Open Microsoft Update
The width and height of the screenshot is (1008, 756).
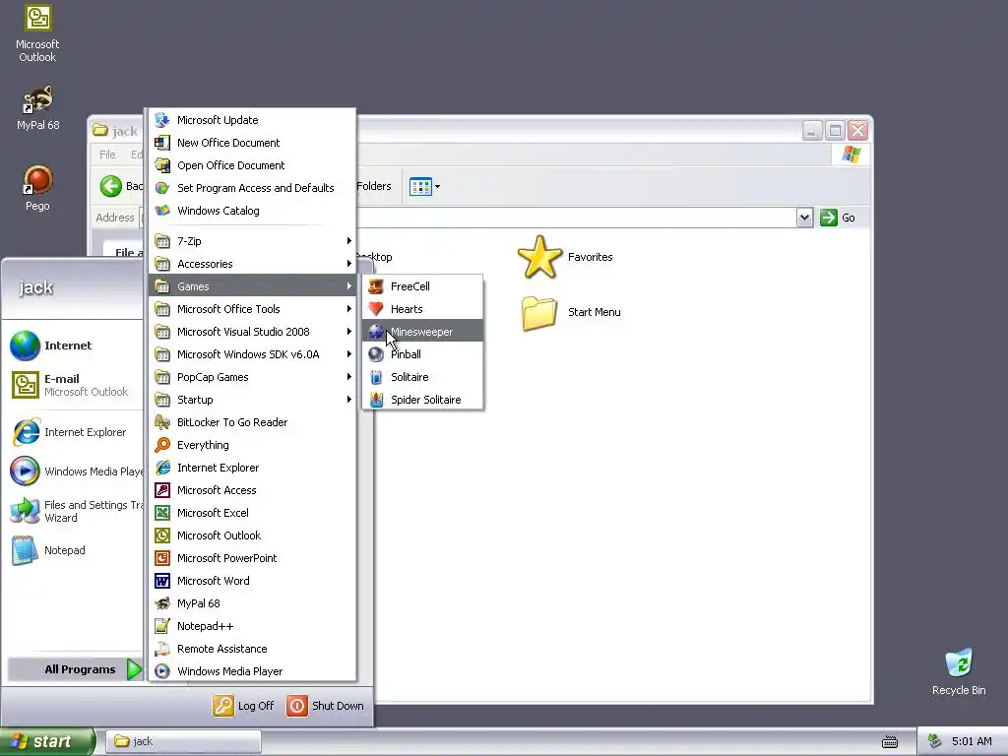(253, 120)
